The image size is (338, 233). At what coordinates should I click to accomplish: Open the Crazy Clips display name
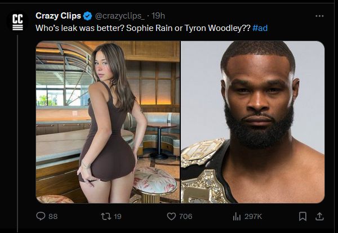[57, 16]
